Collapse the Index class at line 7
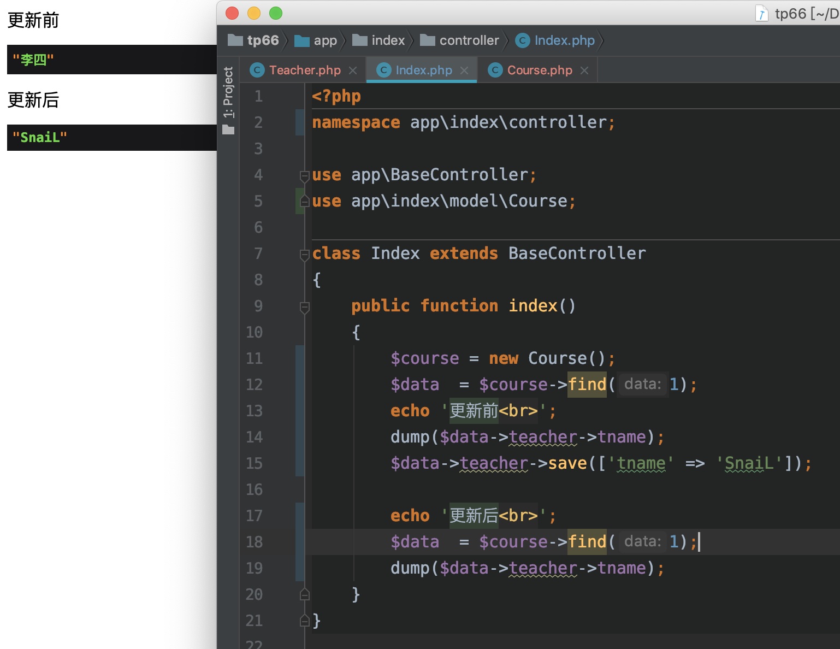Image resolution: width=840 pixels, height=649 pixels. [305, 254]
